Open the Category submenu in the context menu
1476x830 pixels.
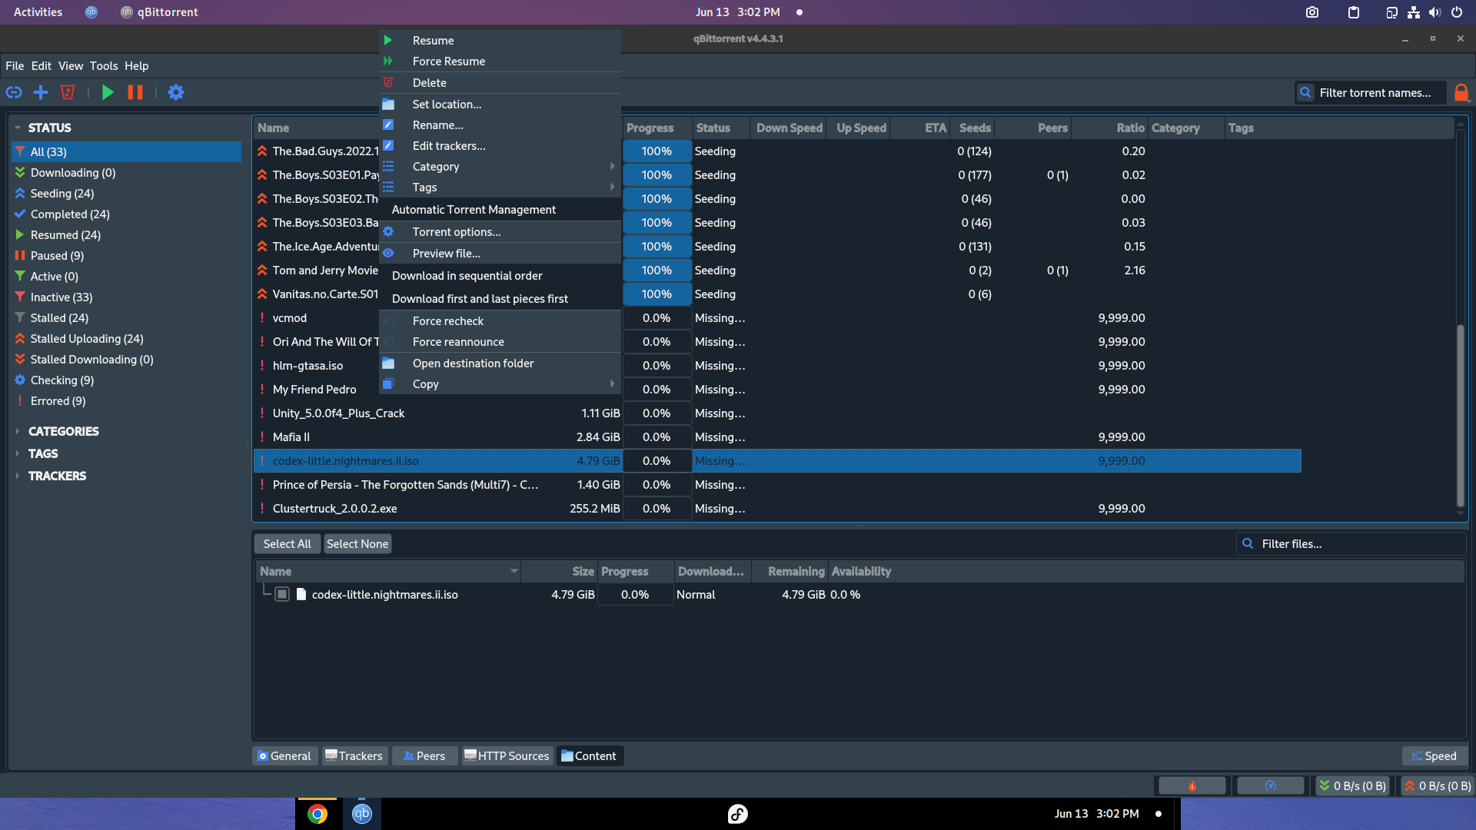pyautogui.click(x=500, y=167)
